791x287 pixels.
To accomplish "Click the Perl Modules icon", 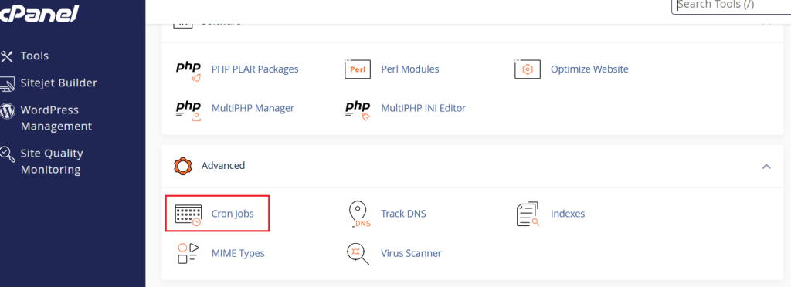I will click(358, 69).
